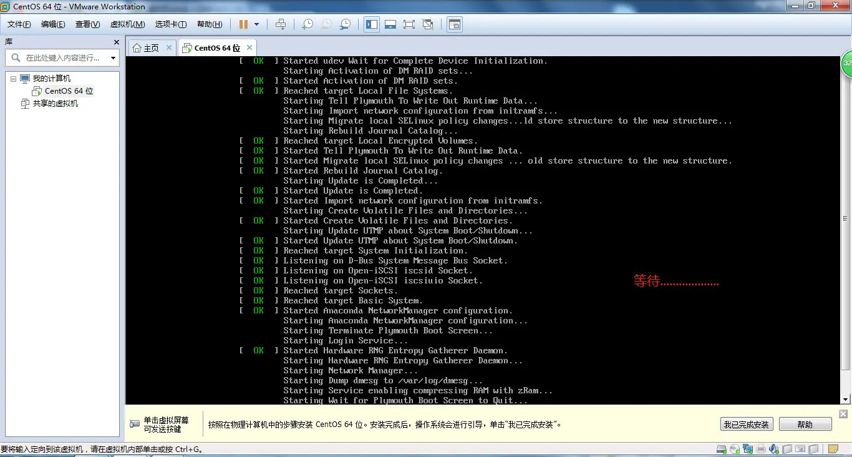The width and height of the screenshot is (852, 457).
Task: Open the snapshot manager wrench-clock icon
Action: [x=345, y=24]
